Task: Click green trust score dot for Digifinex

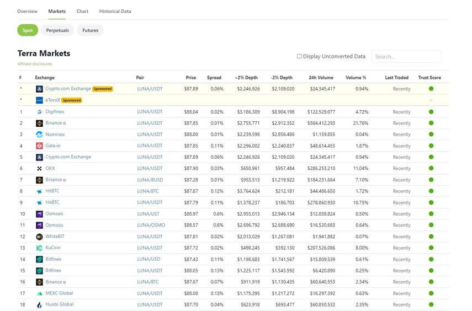Action: click(x=431, y=112)
